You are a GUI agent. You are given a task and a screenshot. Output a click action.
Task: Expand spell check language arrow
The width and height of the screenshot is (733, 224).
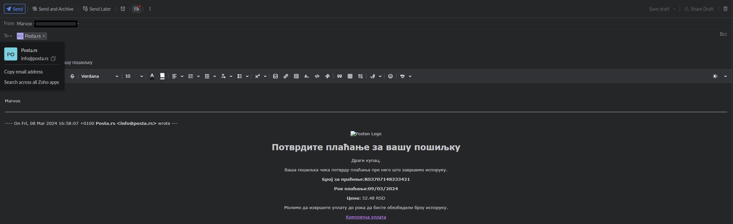pyautogui.click(x=410, y=76)
